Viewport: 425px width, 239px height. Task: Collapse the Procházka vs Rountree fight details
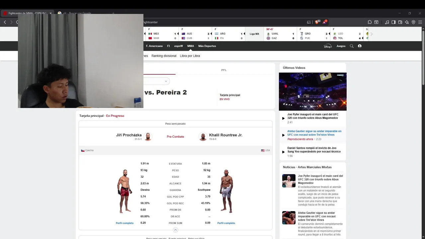[176, 230]
